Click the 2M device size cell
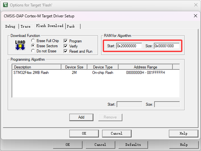This screenshot has height=151, width=201. [74, 73]
